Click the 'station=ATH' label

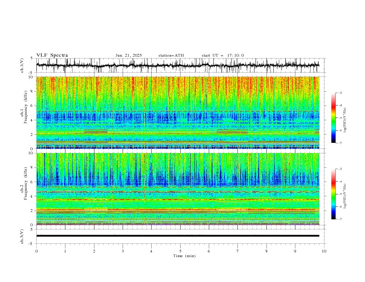click(x=171, y=55)
